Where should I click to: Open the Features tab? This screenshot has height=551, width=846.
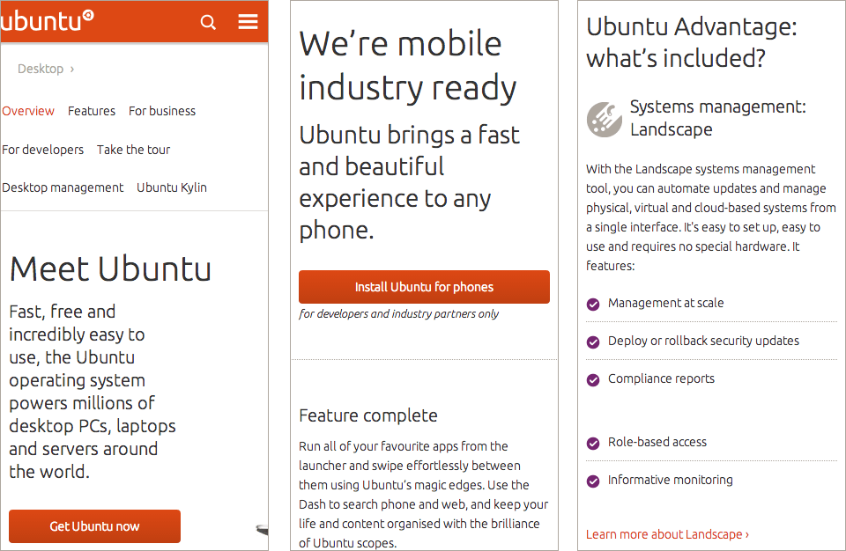coord(92,111)
